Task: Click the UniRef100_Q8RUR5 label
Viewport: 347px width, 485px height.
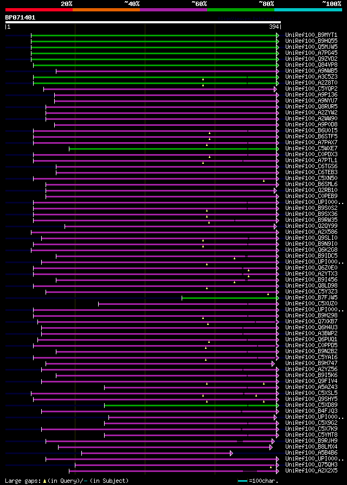Action: [311, 107]
